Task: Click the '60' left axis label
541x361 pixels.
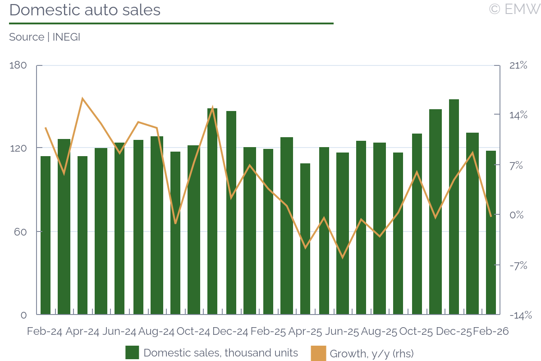Action: tap(21, 231)
